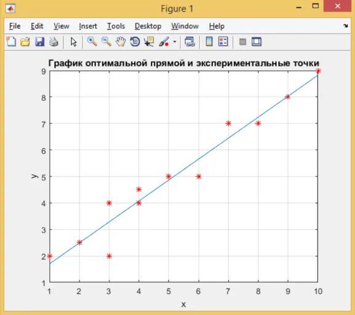Click the plot title text

[183, 63]
